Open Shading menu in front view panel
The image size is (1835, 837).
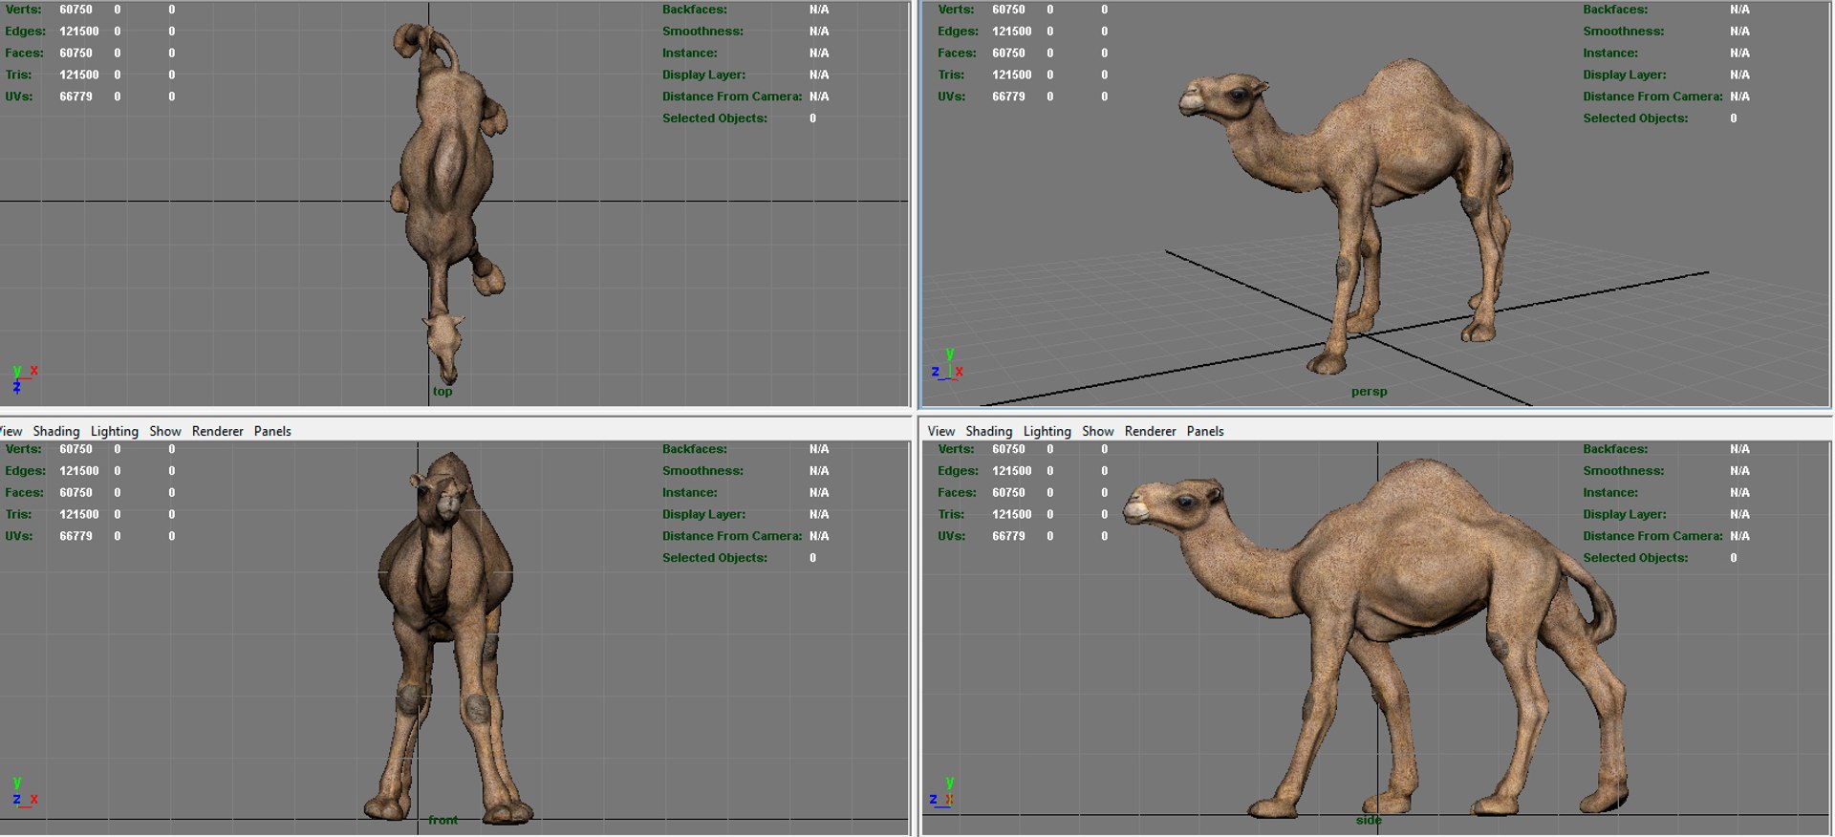(56, 432)
